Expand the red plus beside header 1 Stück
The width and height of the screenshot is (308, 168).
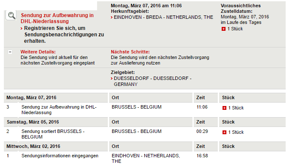pos(223,29)
